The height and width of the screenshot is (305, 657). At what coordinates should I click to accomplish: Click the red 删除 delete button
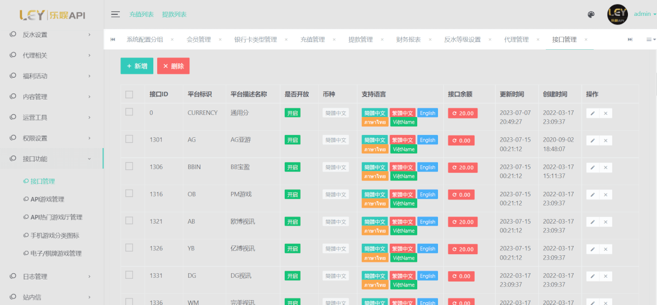[x=173, y=66]
